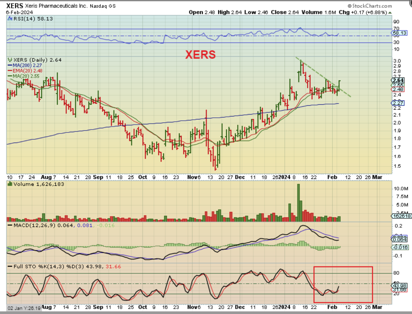
Task: Click the -0.016 histogram tag on right axis
Action: 400,248
